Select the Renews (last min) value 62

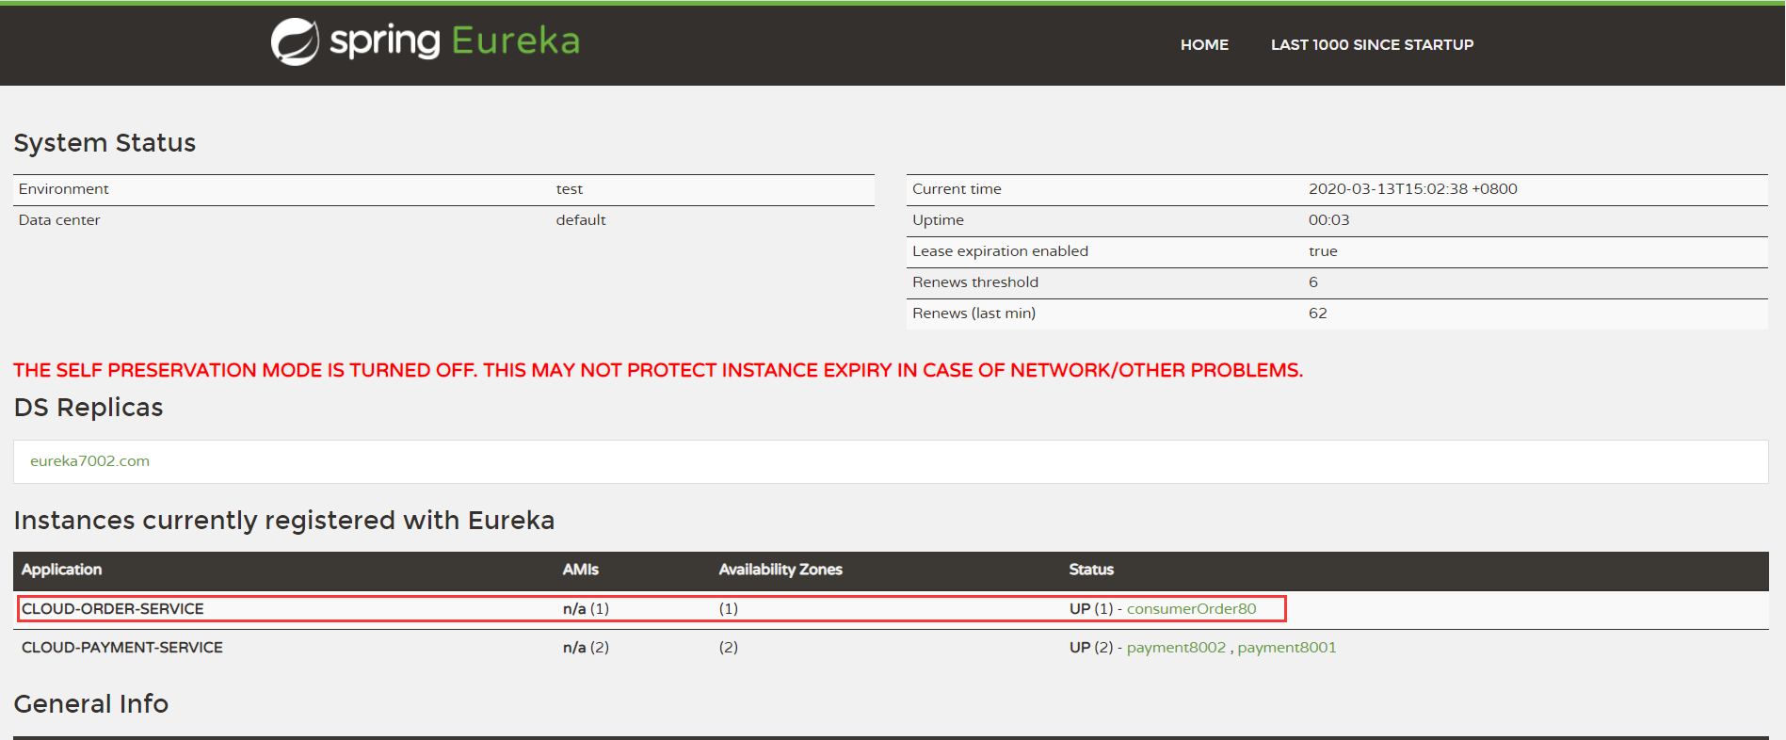click(x=1317, y=314)
